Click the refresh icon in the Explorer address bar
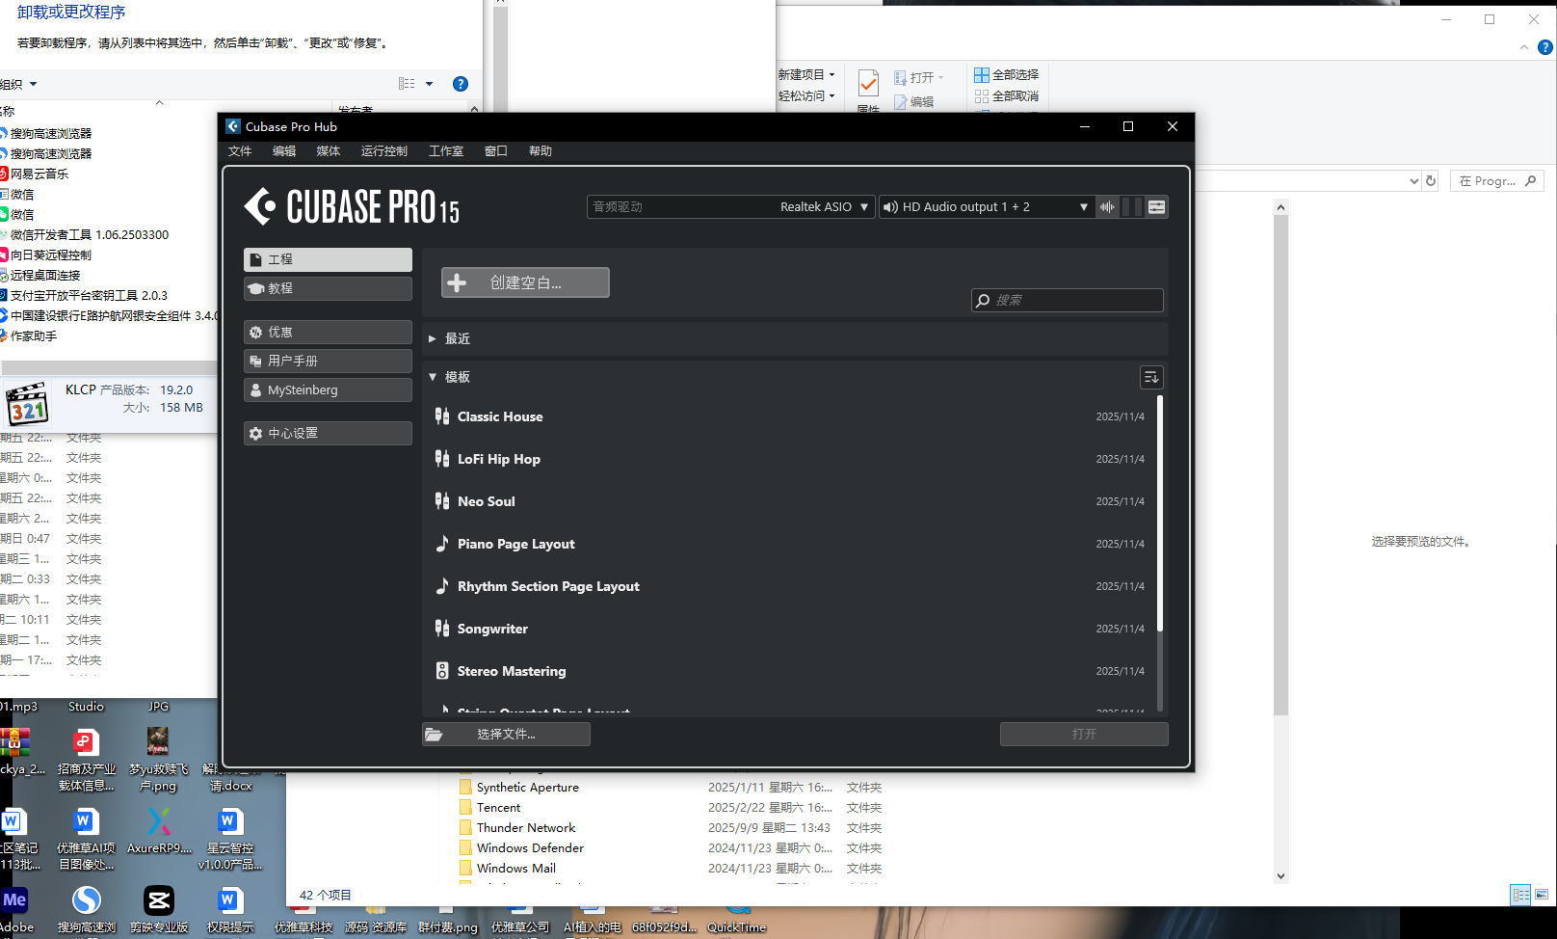 pyautogui.click(x=1431, y=181)
